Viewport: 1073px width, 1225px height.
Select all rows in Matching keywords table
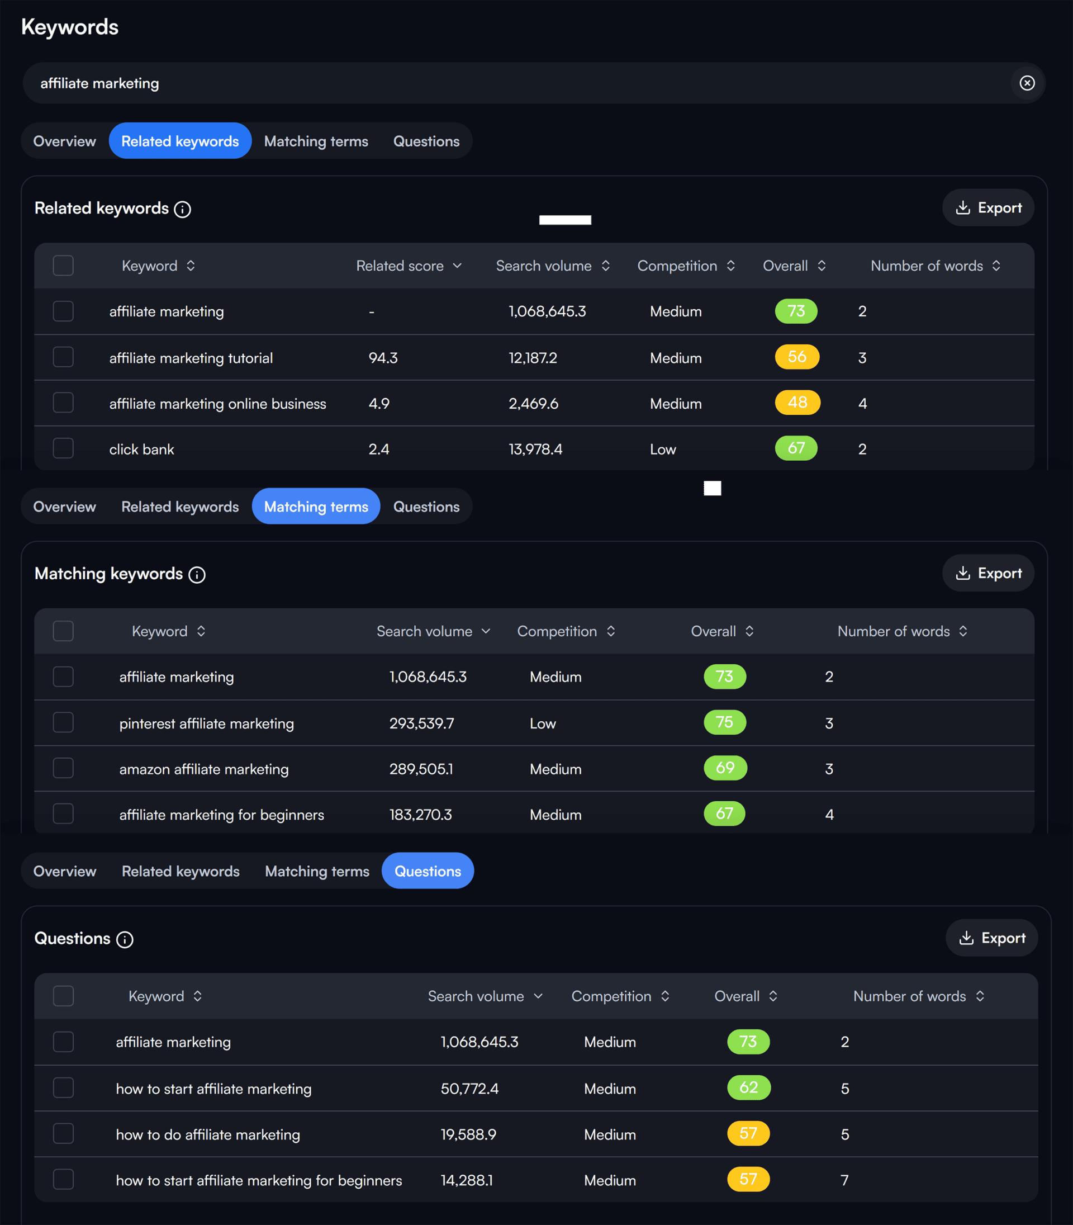[x=63, y=631]
